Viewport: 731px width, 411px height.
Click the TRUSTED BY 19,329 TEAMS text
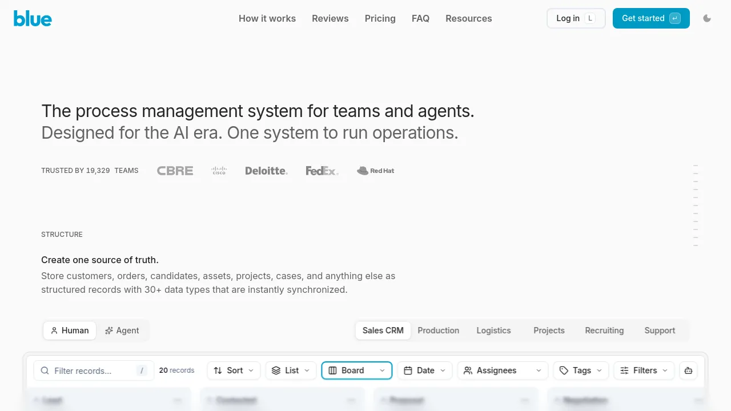tap(90, 171)
